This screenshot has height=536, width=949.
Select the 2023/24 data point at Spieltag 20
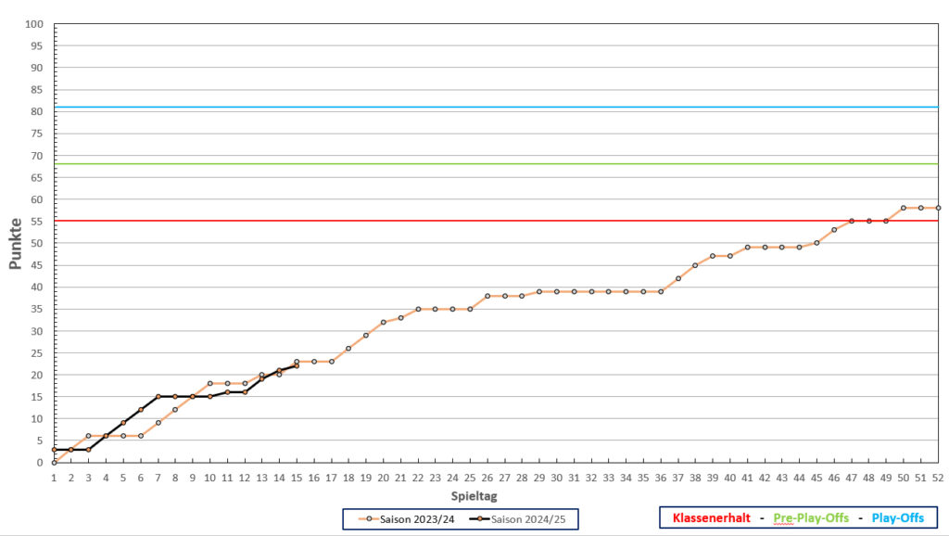(x=383, y=322)
